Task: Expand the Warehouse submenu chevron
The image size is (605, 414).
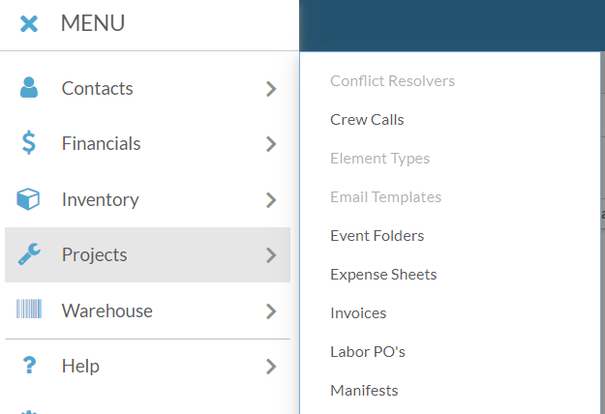Action: pos(271,311)
